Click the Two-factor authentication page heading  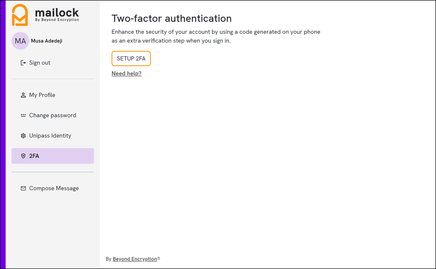(171, 18)
